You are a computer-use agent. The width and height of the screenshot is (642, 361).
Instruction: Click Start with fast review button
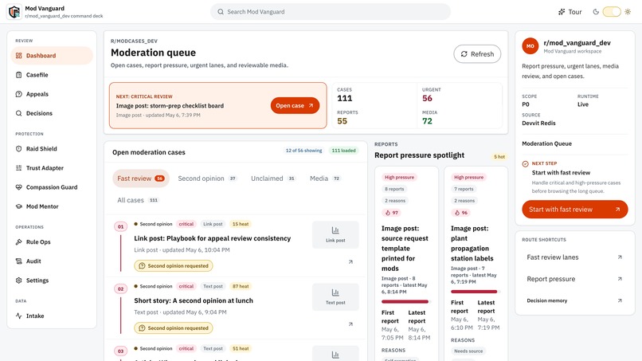coord(574,210)
